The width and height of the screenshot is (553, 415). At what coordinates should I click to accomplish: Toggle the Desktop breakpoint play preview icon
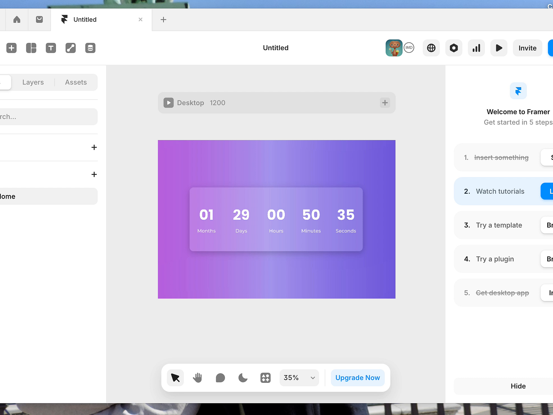pyautogui.click(x=168, y=103)
